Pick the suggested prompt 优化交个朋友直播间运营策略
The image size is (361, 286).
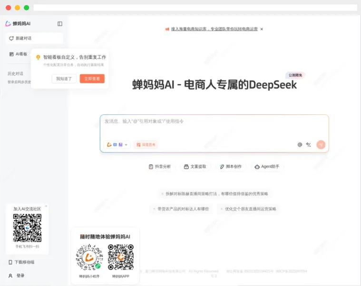pos(248,209)
